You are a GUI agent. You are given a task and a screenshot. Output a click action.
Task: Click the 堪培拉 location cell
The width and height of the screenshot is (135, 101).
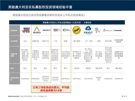pos(88,68)
